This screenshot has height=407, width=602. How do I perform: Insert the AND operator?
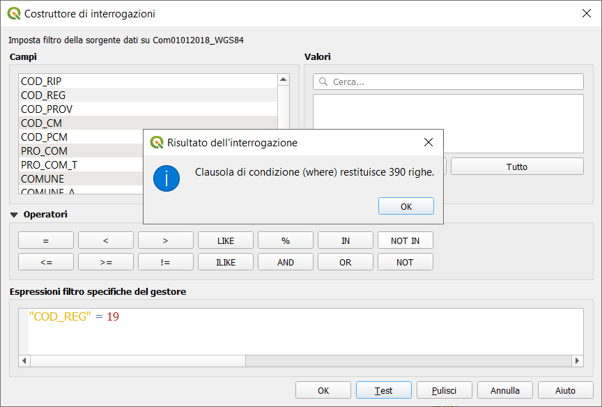pos(286,263)
